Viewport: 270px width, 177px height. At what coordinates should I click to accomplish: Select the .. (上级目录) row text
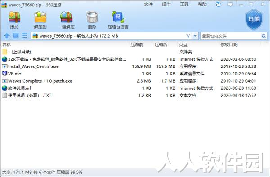point(19,52)
